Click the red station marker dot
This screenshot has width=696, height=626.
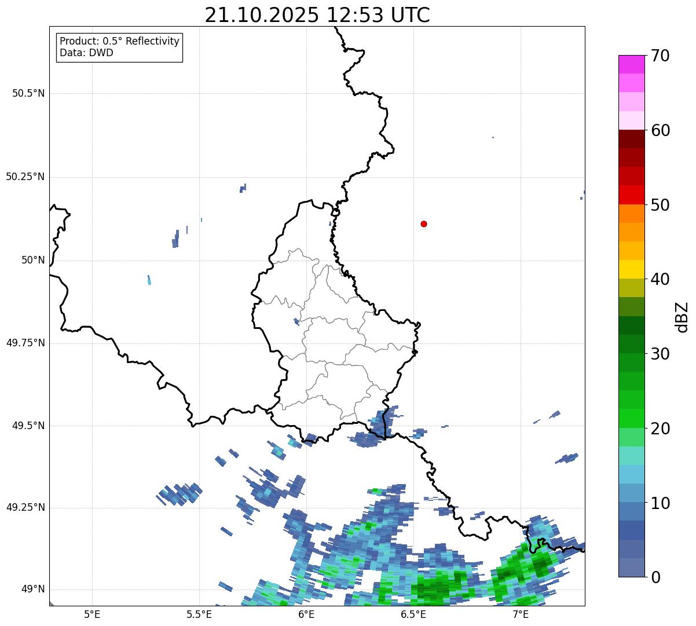pyautogui.click(x=424, y=224)
